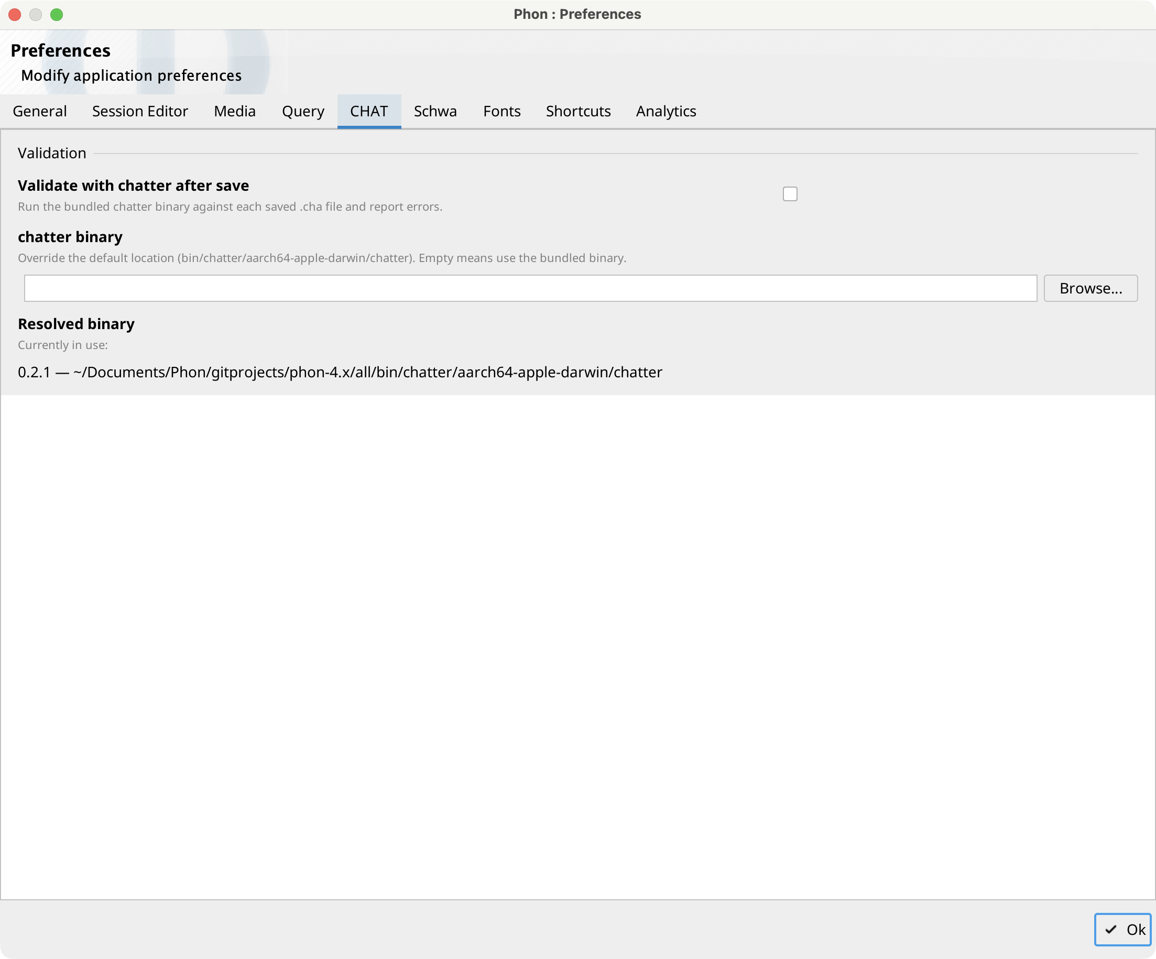Click the 'chatter binary' heading
Viewport: 1156px width, 959px height.
(x=70, y=237)
